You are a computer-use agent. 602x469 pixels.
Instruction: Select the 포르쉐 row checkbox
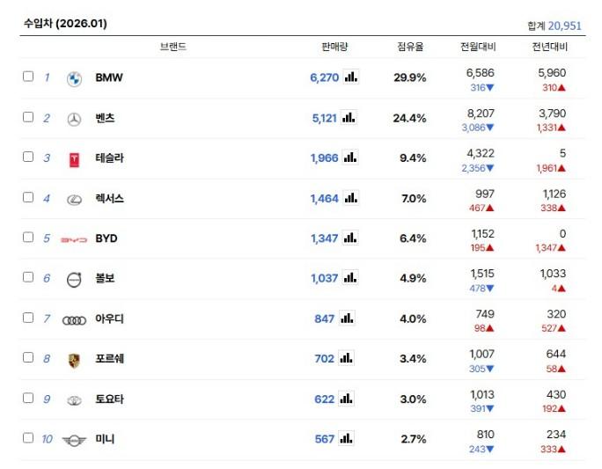pyautogui.click(x=28, y=357)
